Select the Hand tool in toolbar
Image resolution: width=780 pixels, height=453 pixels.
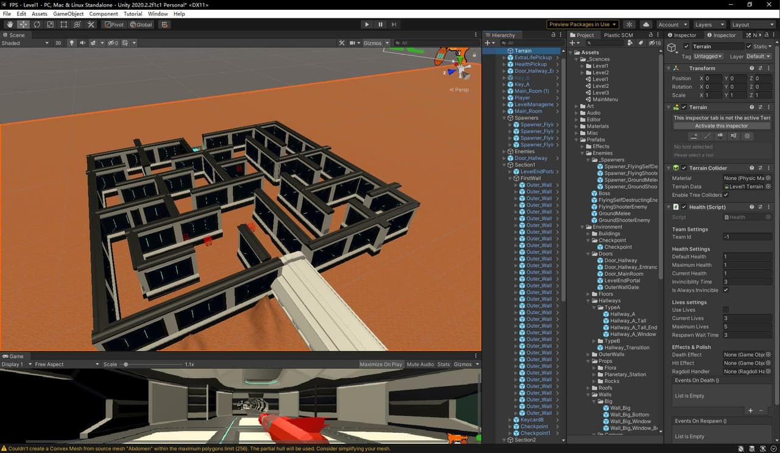10,24
